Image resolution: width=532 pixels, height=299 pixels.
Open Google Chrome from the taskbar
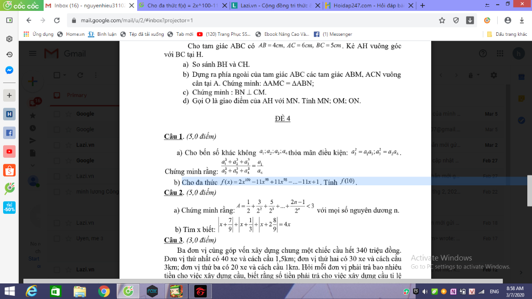point(104,291)
